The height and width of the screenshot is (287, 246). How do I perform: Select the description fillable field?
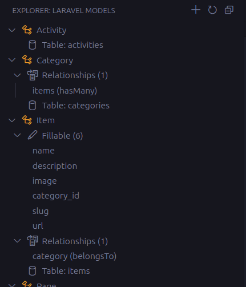[55, 166]
